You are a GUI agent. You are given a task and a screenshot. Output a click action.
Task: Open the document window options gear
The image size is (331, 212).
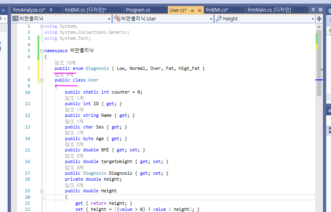tap(321, 10)
